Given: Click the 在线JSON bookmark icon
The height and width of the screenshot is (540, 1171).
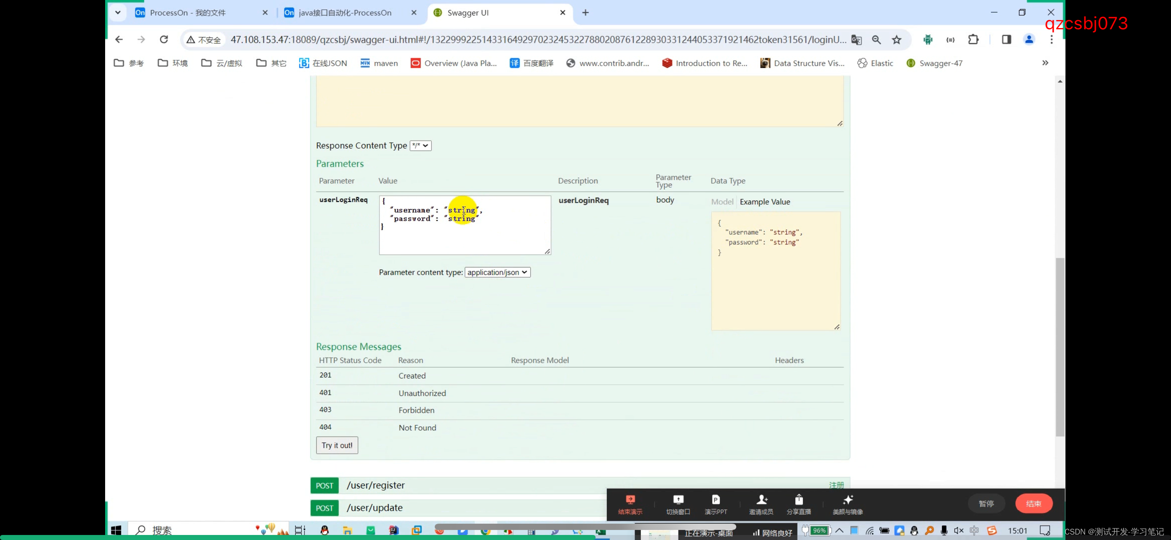Looking at the screenshot, I should 303,63.
